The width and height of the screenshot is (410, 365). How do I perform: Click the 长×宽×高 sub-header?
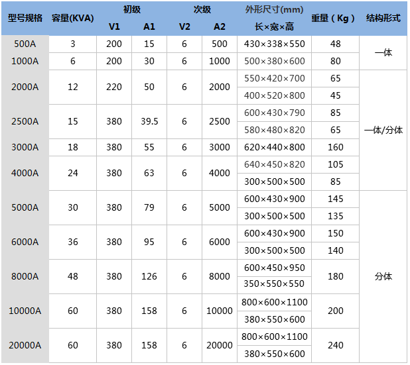point(274,26)
